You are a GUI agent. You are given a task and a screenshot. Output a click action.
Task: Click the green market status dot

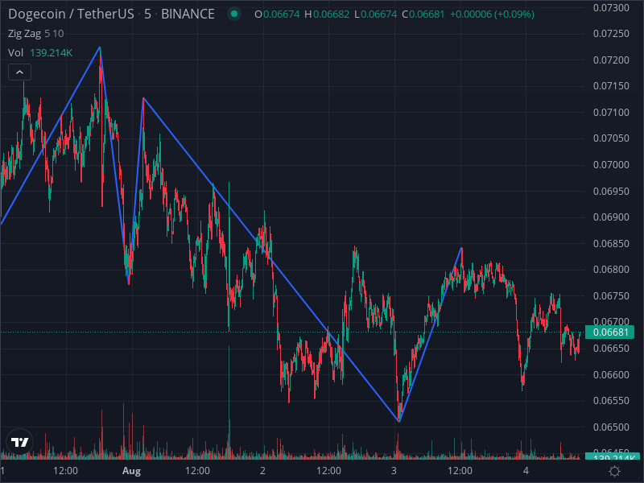(234, 14)
